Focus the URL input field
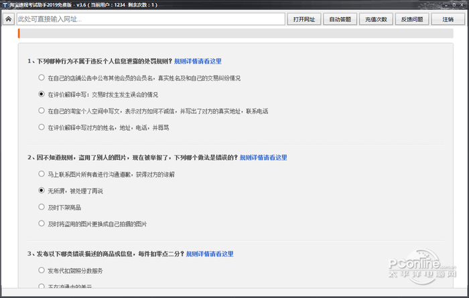The width and height of the screenshot is (469, 298). point(151,19)
